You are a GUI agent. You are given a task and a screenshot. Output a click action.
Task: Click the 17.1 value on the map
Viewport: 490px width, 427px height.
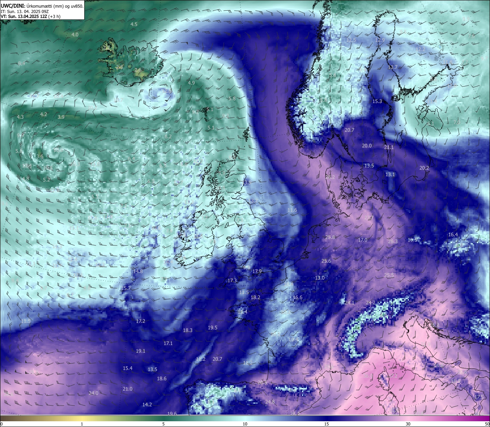tap(168, 343)
